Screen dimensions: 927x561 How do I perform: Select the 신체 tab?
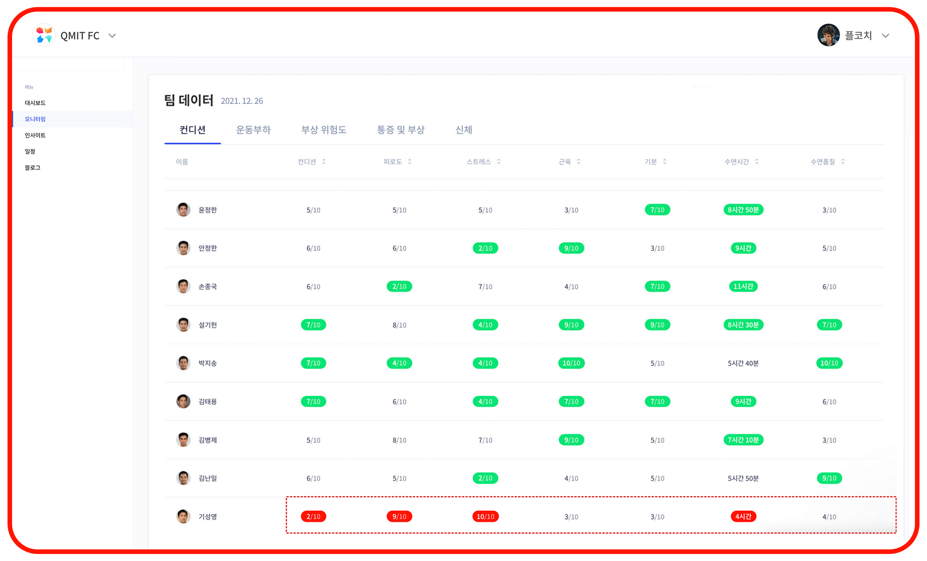tap(463, 130)
